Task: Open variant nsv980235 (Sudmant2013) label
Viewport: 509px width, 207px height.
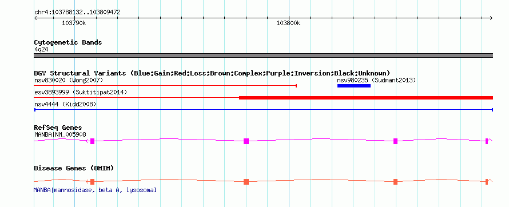Action: [376, 80]
